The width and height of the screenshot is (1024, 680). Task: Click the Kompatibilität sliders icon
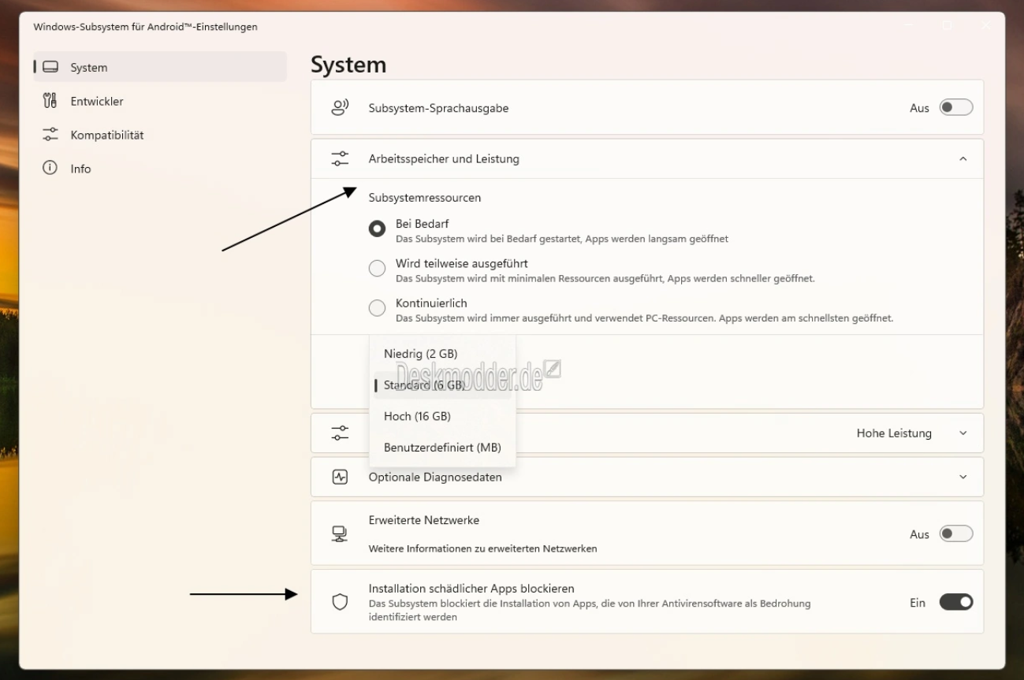point(50,135)
